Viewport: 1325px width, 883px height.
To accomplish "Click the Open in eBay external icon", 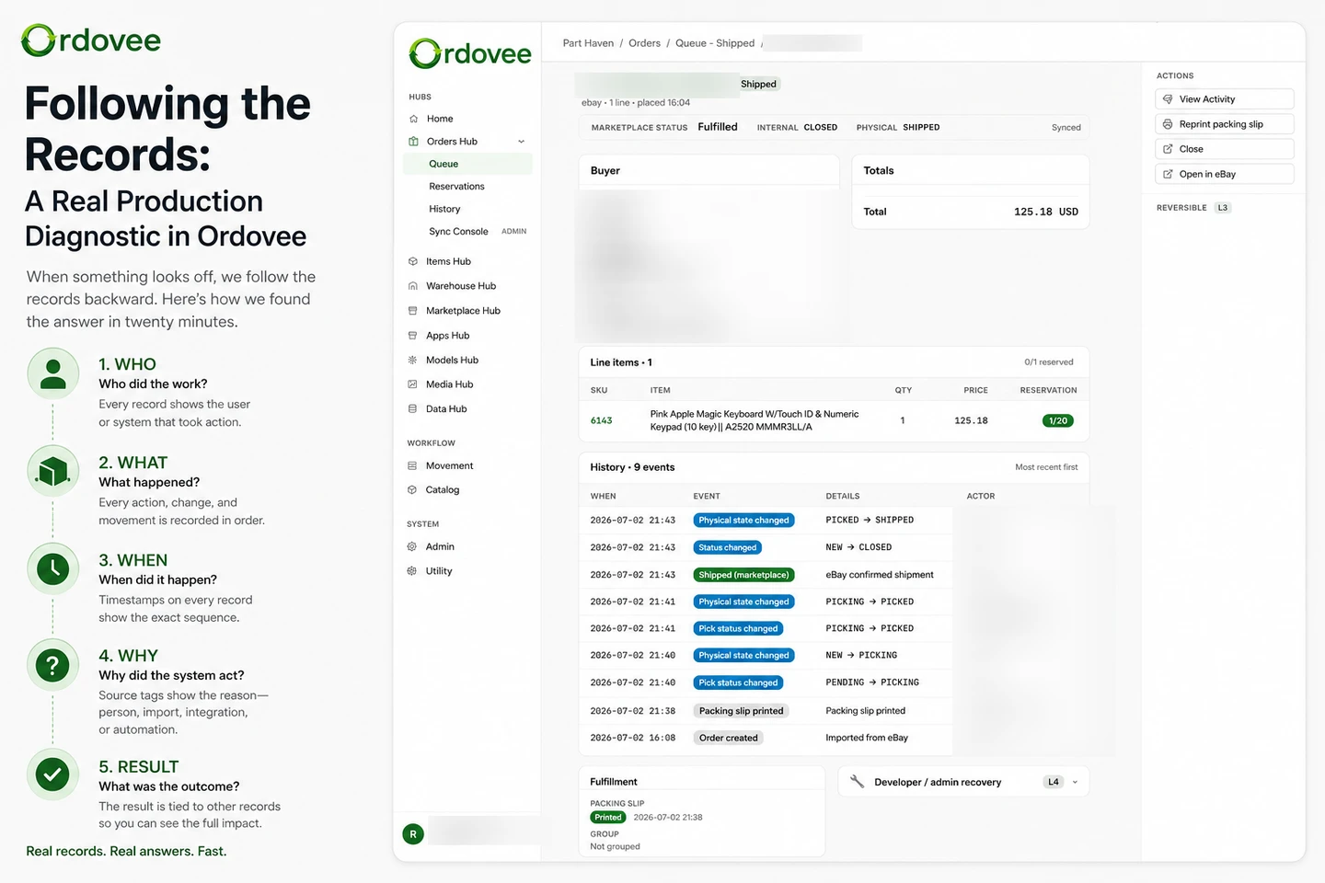I will coord(1168,174).
